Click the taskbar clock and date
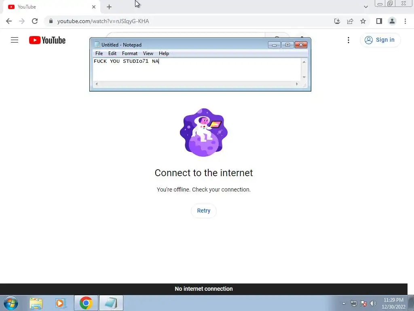414x311 pixels. tap(393, 303)
